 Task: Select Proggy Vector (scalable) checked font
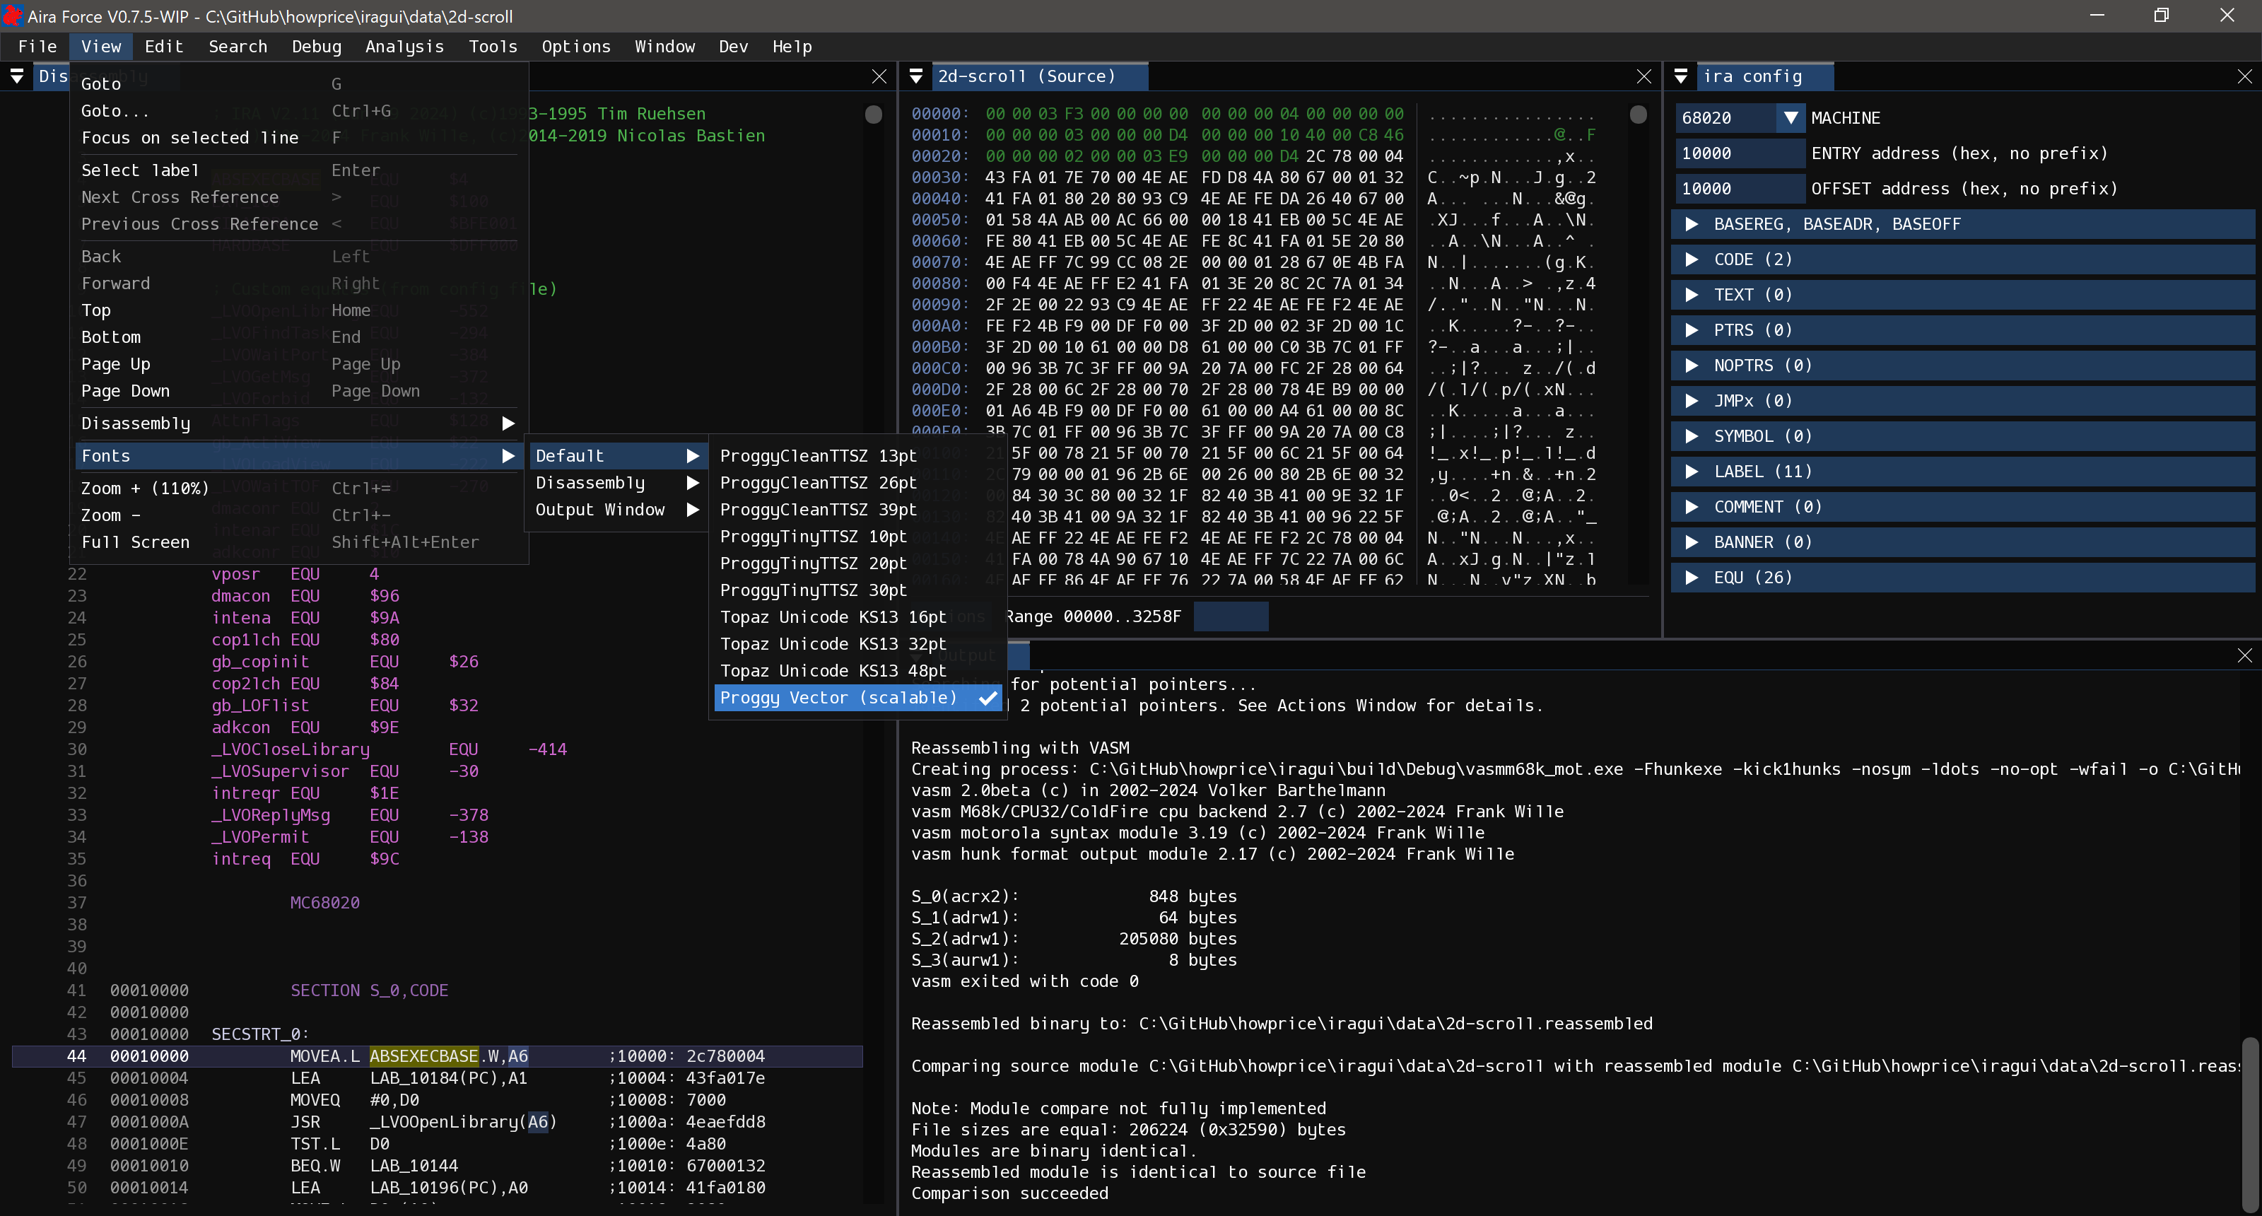(858, 697)
